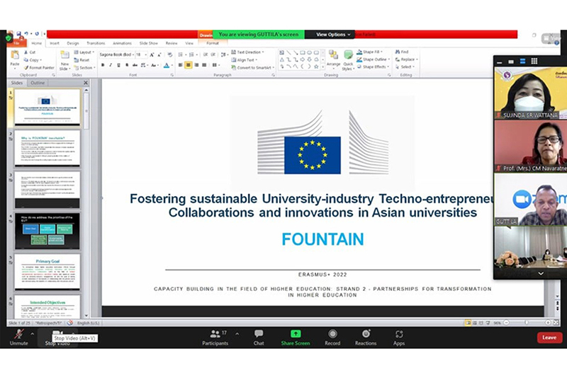Switch video panel to gallery grid view
The image size is (567, 378).
(534, 62)
